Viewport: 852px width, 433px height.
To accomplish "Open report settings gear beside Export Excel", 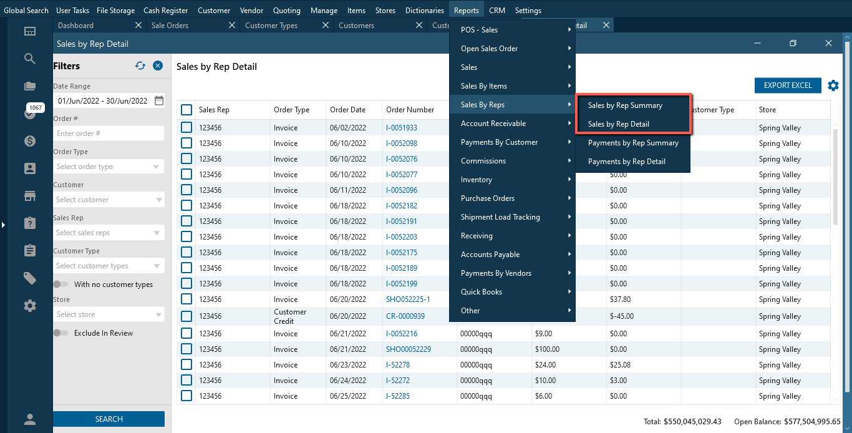I will coord(833,85).
